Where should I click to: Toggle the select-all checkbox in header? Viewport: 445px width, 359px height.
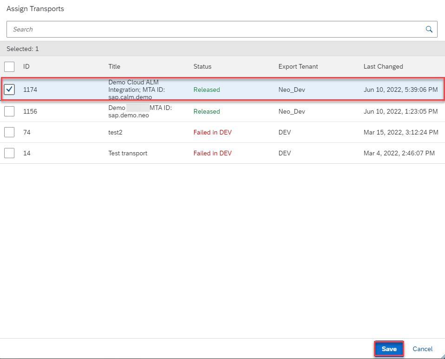(9, 67)
